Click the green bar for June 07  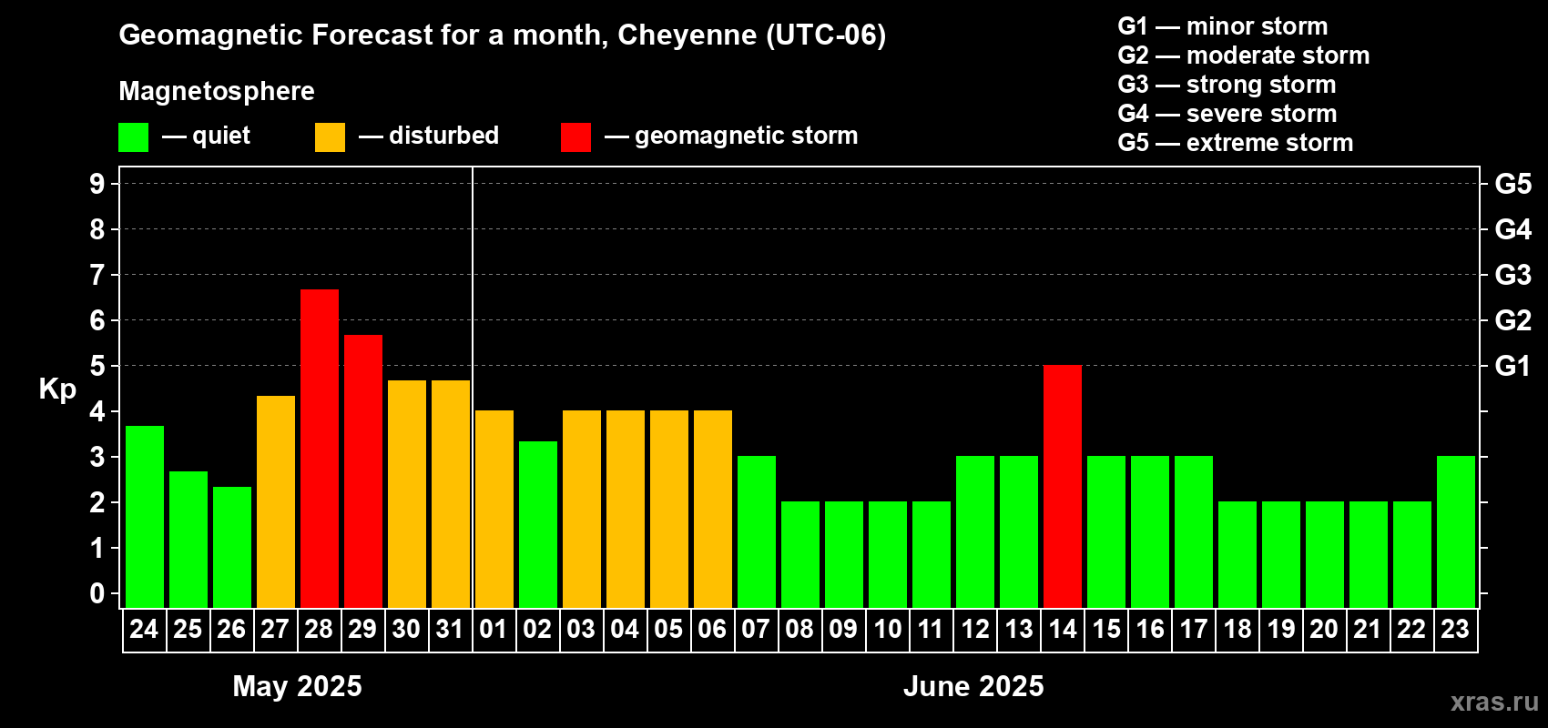click(x=757, y=532)
